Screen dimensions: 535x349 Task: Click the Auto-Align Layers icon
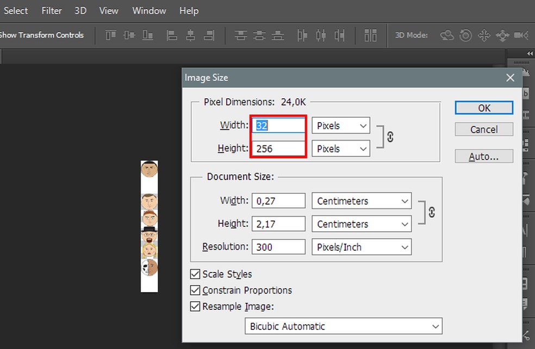pos(370,35)
